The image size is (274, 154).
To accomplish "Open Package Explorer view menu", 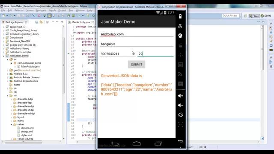I will pos(53,22).
